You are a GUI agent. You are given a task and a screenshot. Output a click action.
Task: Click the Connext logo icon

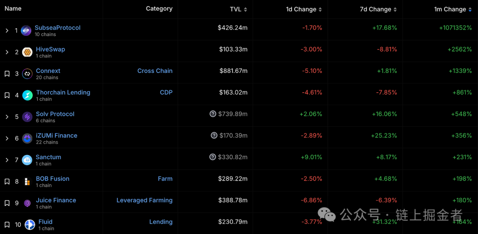(27, 74)
